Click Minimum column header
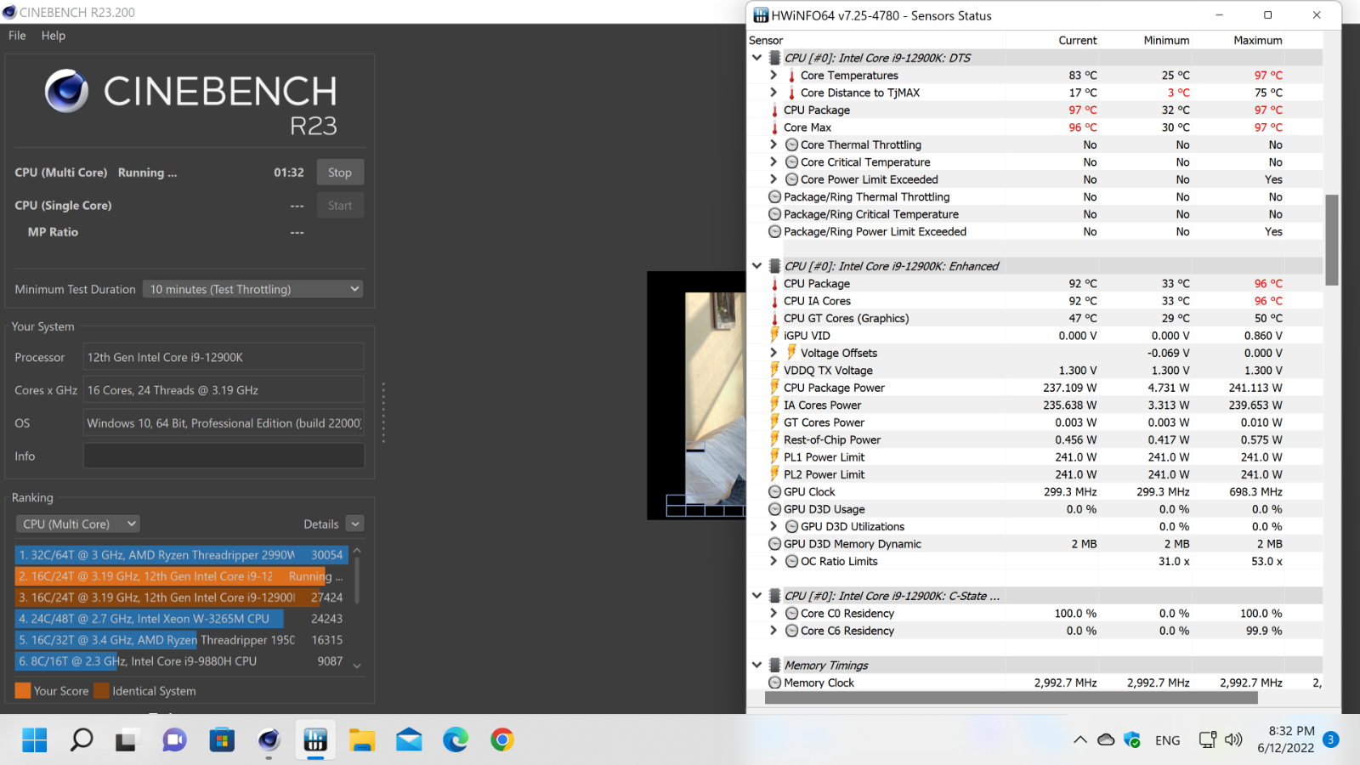This screenshot has height=765, width=1360. click(x=1166, y=40)
